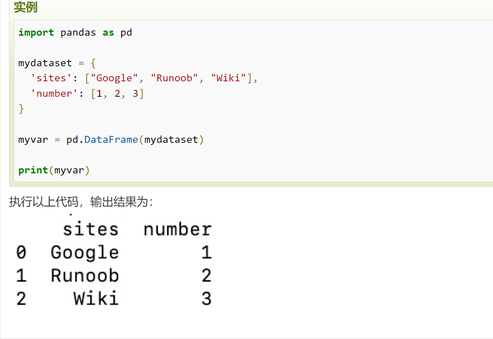The width and height of the screenshot is (493, 339).
Task: Click the "DataFrame" method name in the code
Action: click(x=111, y=140)
